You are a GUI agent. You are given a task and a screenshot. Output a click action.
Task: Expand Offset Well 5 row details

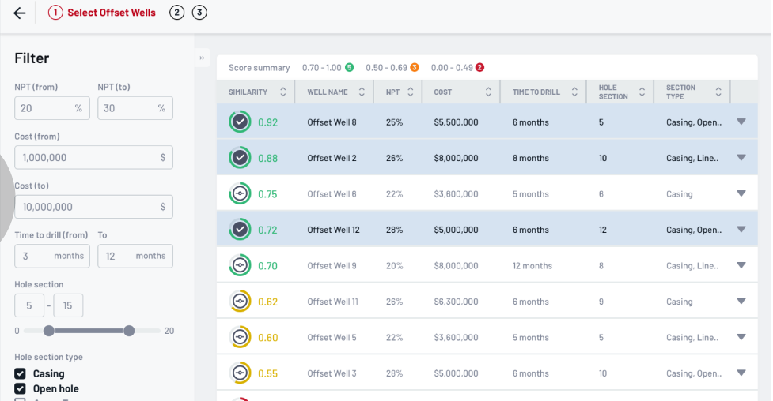point(741,338)
